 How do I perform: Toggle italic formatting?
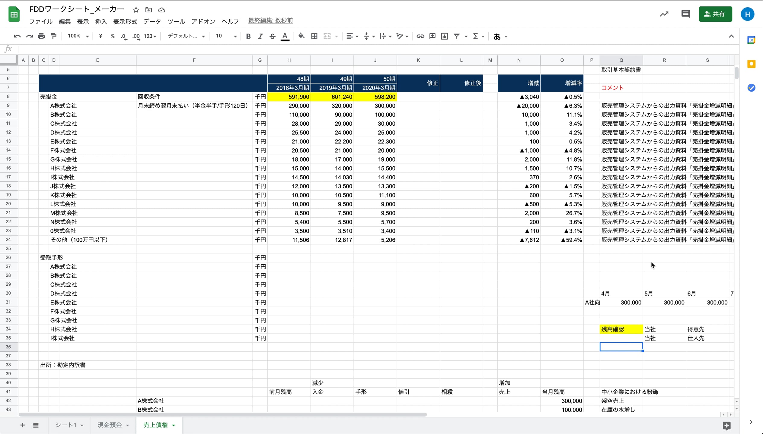coord(260,36)
